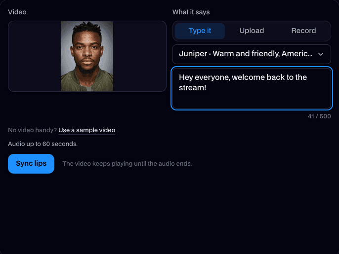Click the video keeps playing hint text
Image resolution: width=339 pixels, height=254 pixels.
[127, 164]
